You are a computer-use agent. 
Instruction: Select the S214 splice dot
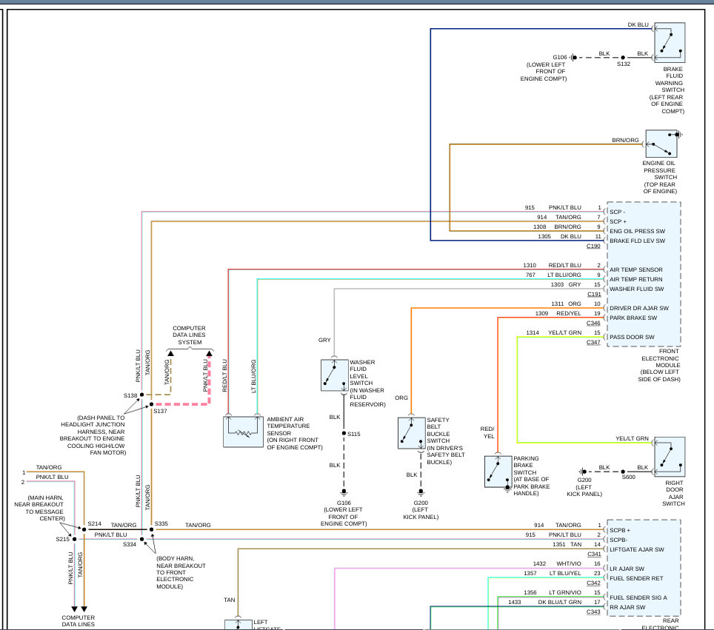(x=84, y=529)
